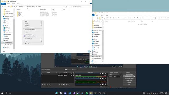Viewport: 169px width, 95px height.
Task: Open the notification center icon
Action: coord(166,93)
